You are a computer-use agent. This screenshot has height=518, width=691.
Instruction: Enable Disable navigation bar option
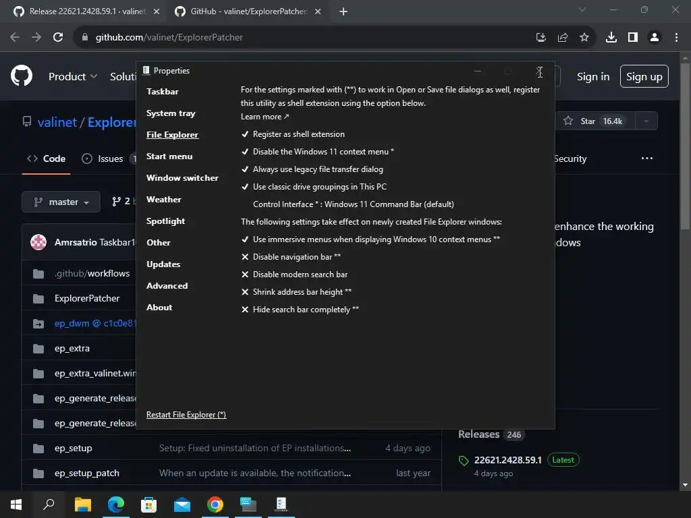click(x=291, y=257)
